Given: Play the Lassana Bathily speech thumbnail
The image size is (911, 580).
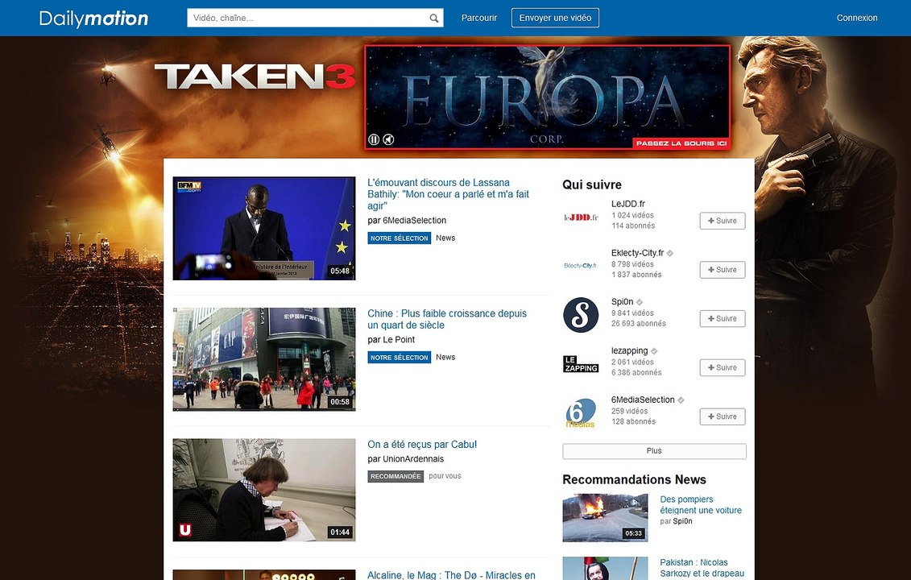Looking at the screenshot, I should [263, 229].
